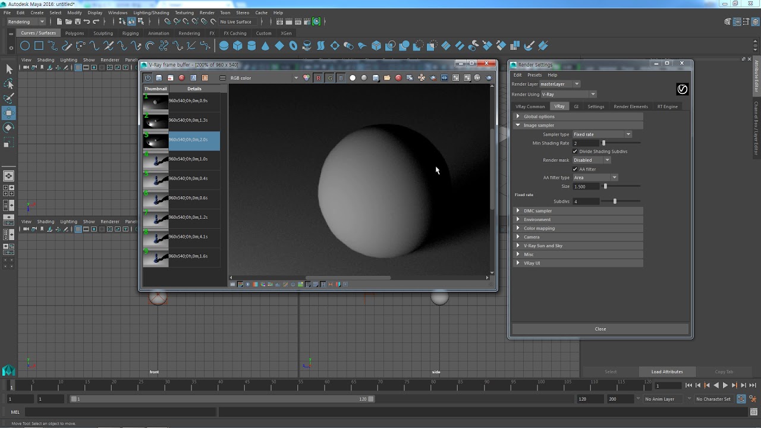
Task: Click the new scene icon
Action: coord(59,21)
